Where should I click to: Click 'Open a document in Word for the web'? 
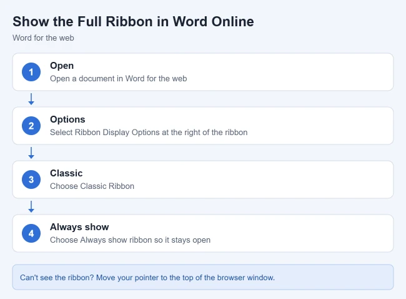click(x=118, y=79)
